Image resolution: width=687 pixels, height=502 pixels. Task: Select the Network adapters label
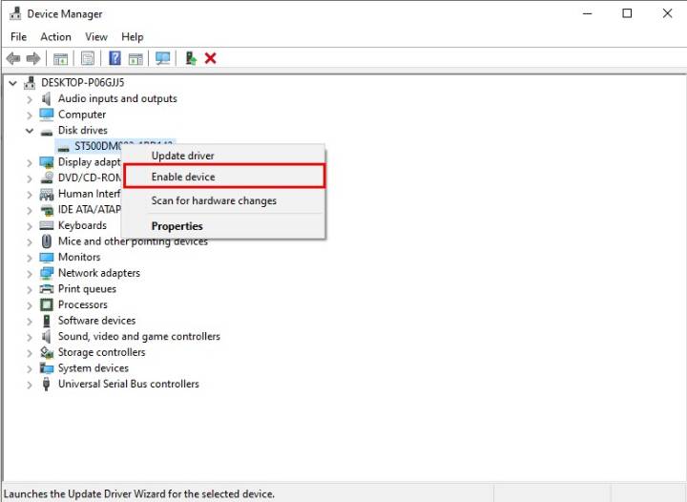(99, 273)
